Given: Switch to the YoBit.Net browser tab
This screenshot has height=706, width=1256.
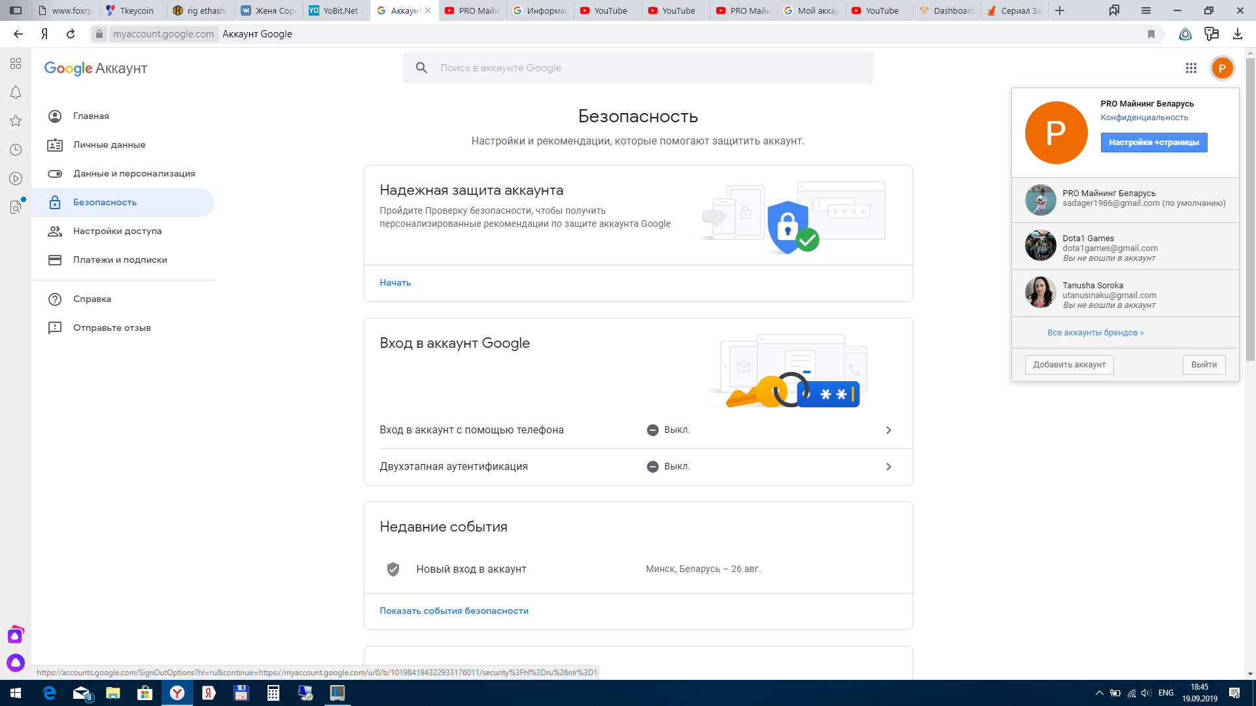Looking at the screenshot, I should pyautogui.click(x=338, y=10).
